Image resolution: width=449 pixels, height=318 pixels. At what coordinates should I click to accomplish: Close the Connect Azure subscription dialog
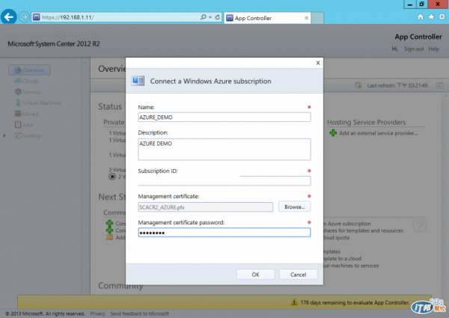[x=318, y=63]
